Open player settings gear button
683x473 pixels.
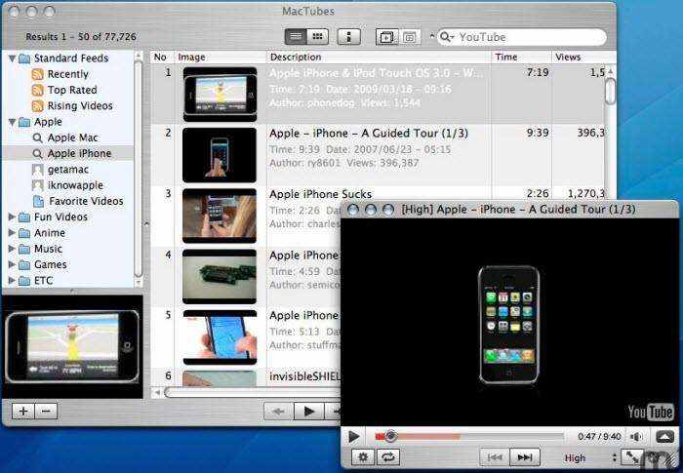coord(363,457)
